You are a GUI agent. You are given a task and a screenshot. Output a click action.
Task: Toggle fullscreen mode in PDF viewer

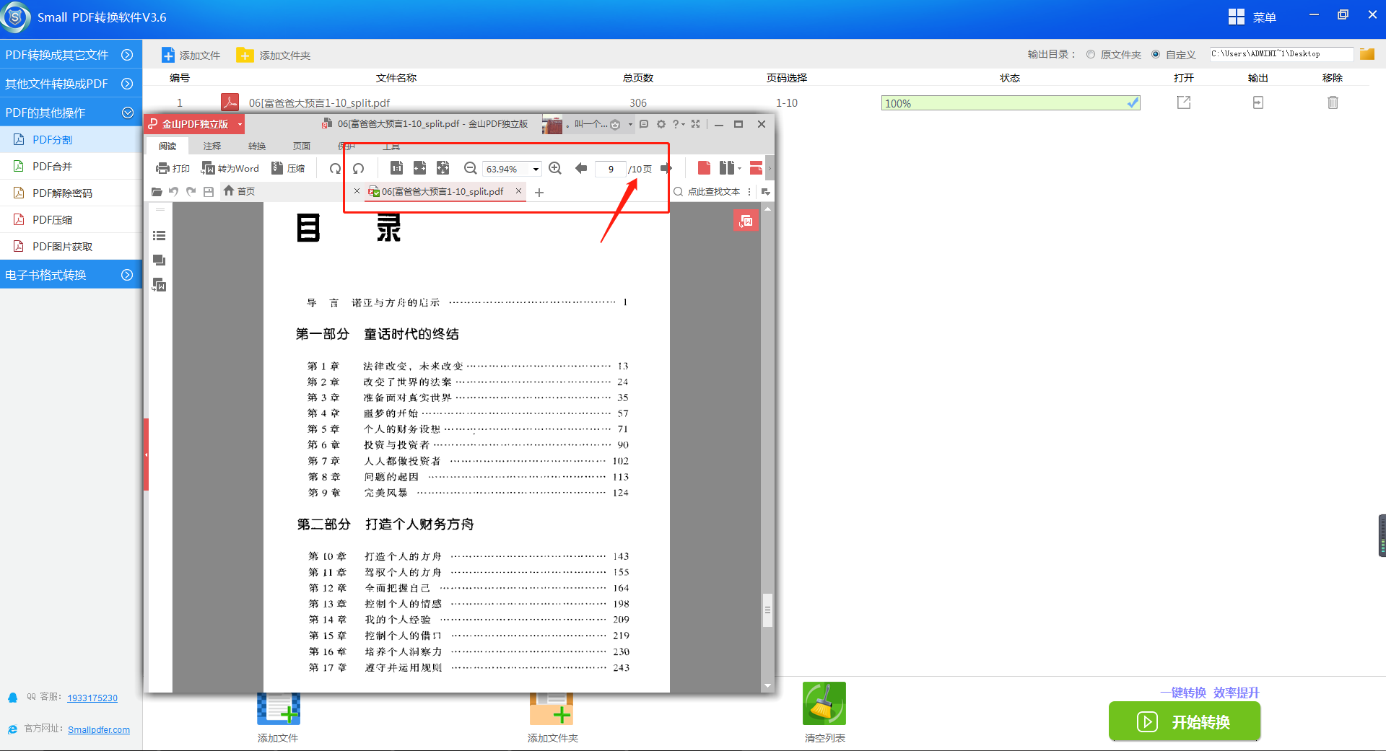tap(695, 124)
